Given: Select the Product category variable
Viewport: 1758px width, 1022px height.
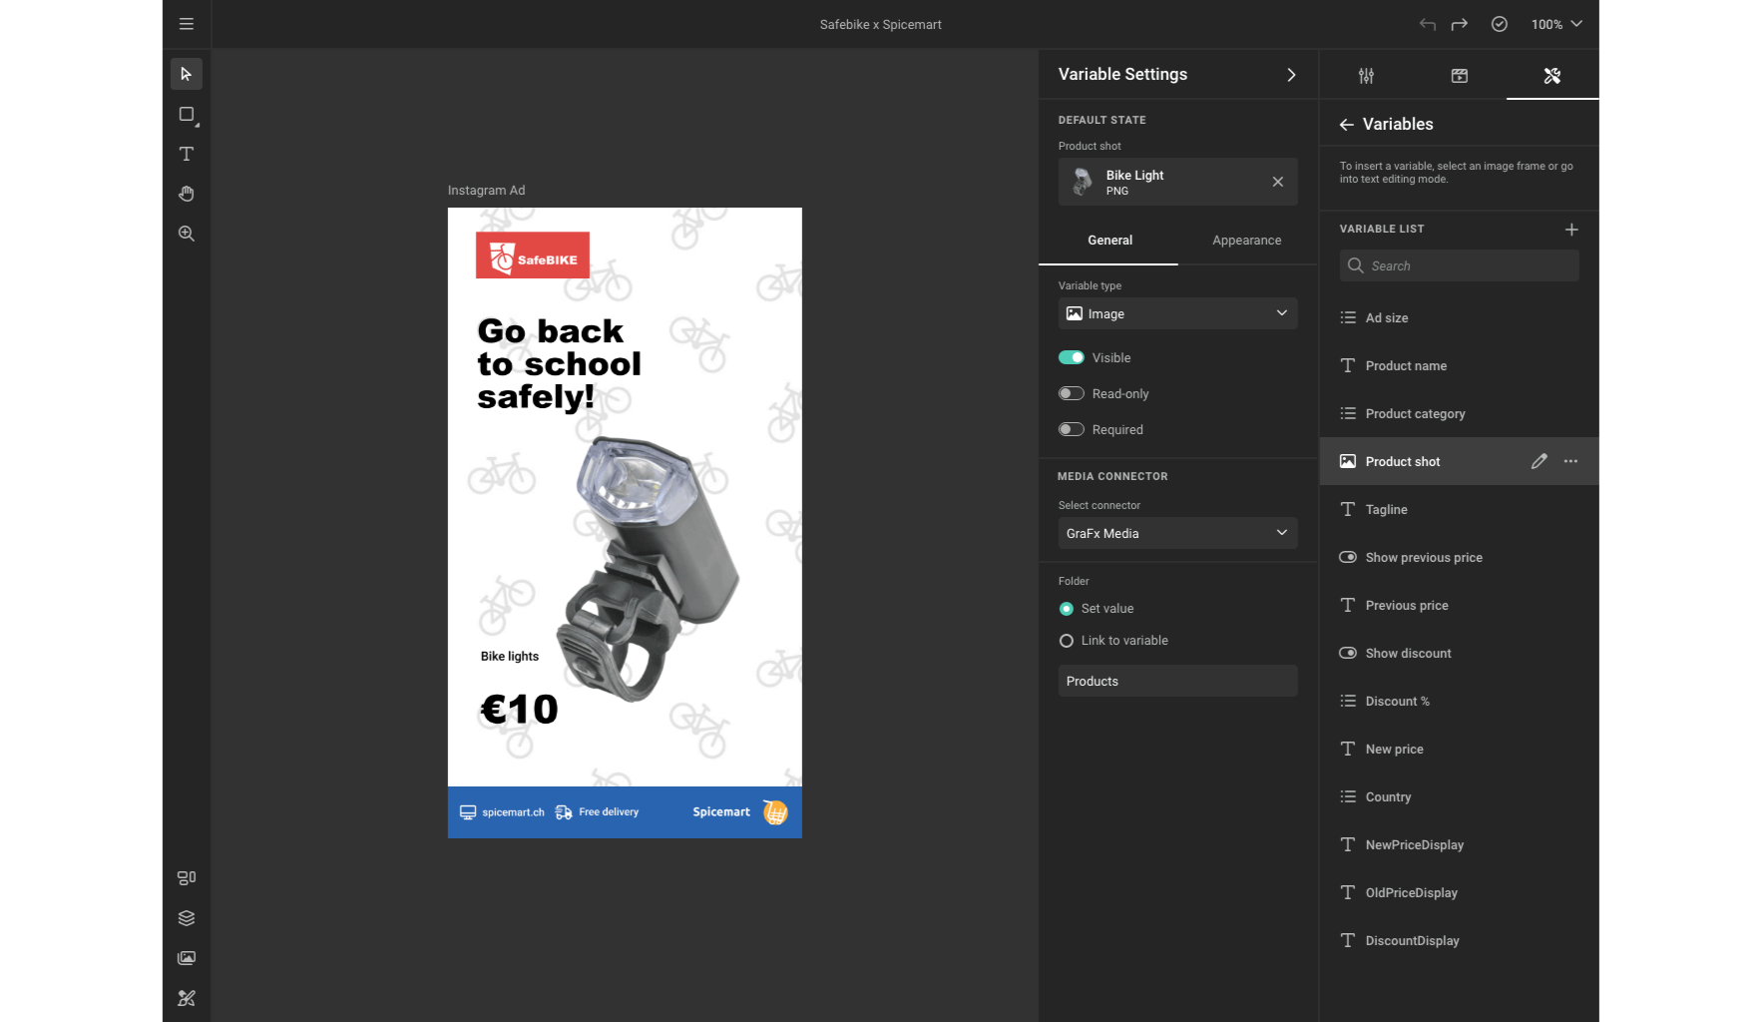Looking at the screenshot, I should 1460,413.
